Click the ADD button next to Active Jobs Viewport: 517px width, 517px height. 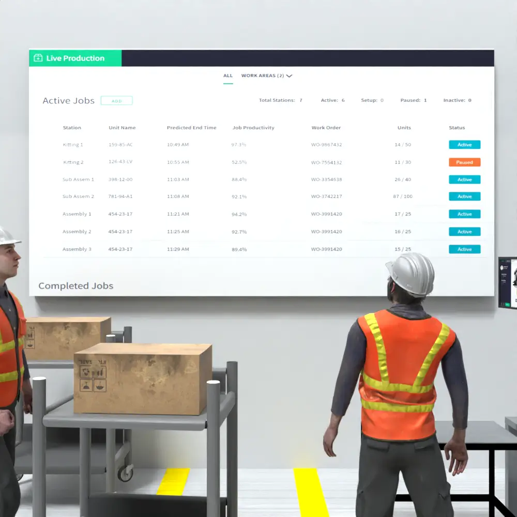(x=116, y=100)
